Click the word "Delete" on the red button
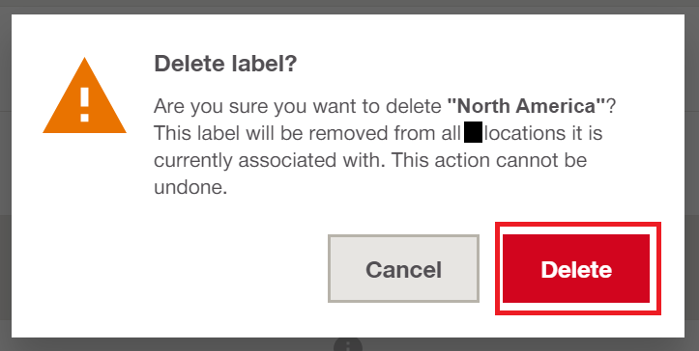This screenshot has width=699, height=351. click(x=576, y=270)
